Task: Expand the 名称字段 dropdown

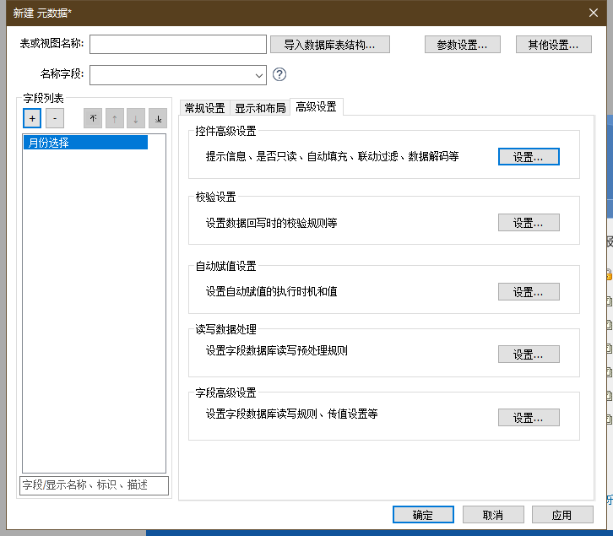Action: click(x=258, y=75)
